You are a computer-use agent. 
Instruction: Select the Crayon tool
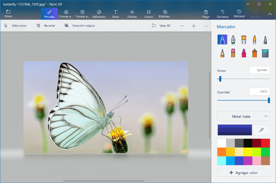pos(244,53)
